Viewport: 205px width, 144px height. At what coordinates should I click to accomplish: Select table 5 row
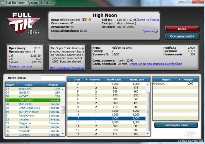107,92
